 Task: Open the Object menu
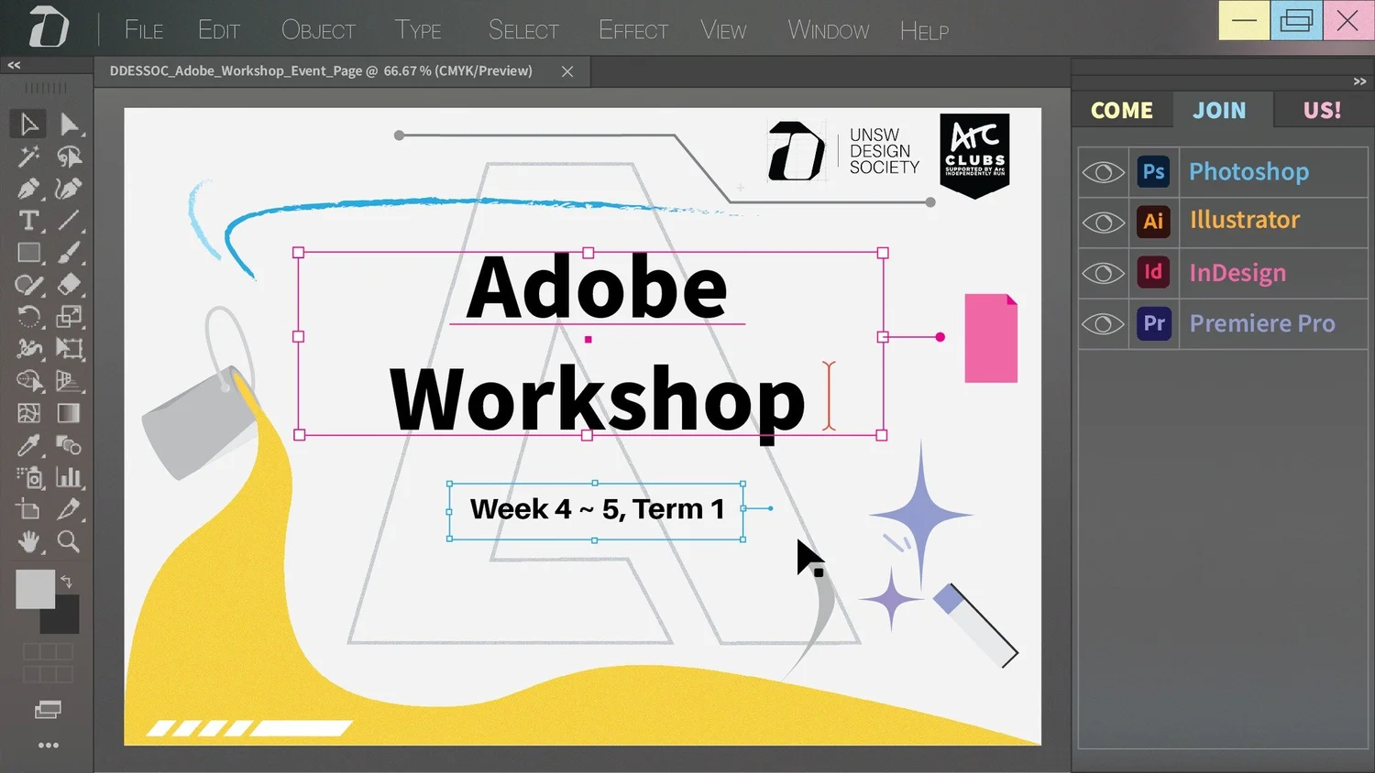[318, 30]
